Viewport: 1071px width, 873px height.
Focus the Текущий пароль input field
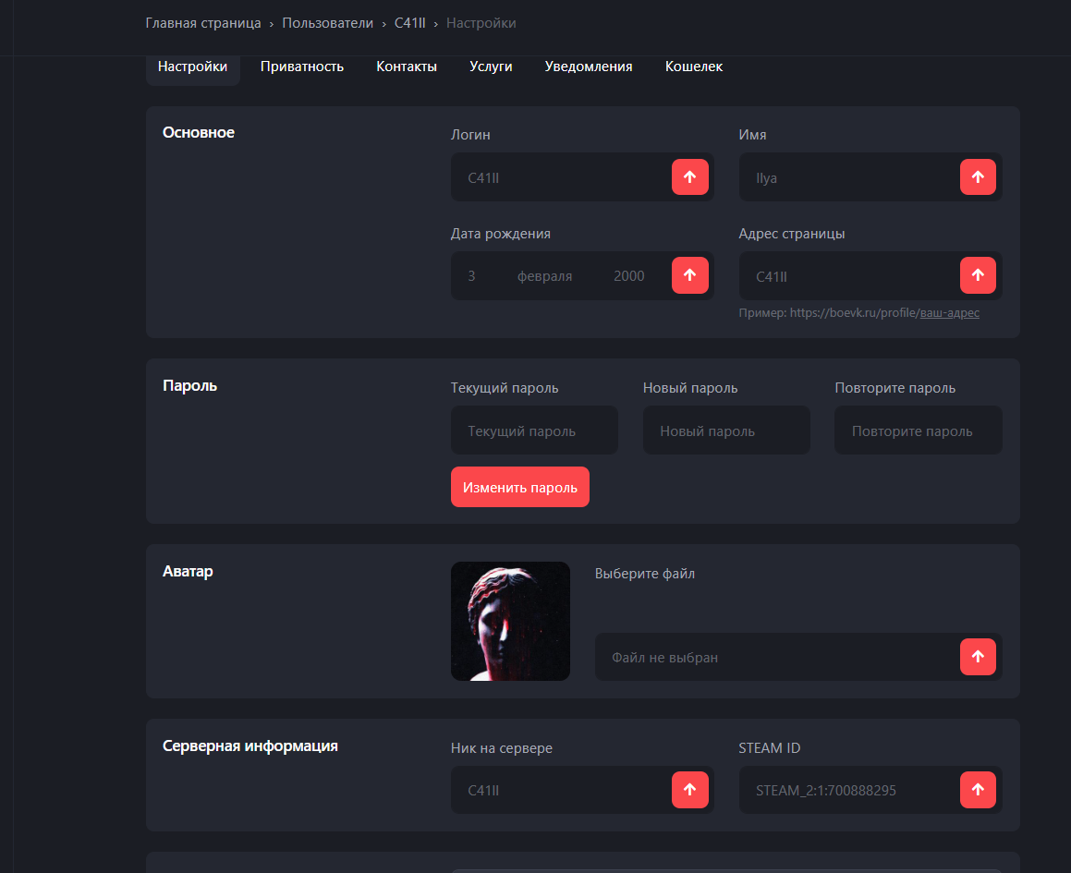click(534, 430)
